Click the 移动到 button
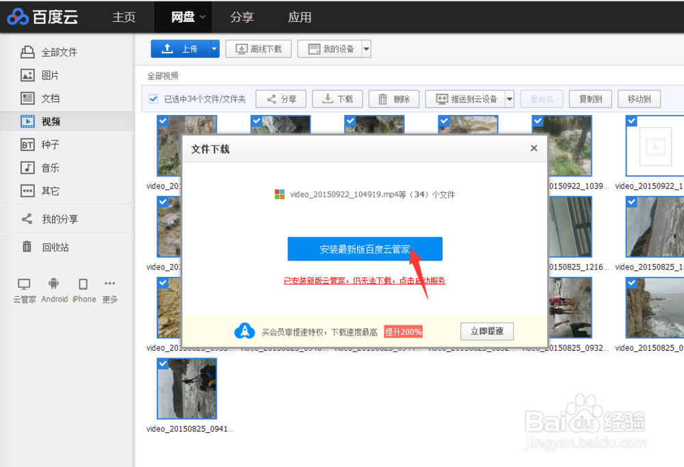 click(x=639, y=99)
